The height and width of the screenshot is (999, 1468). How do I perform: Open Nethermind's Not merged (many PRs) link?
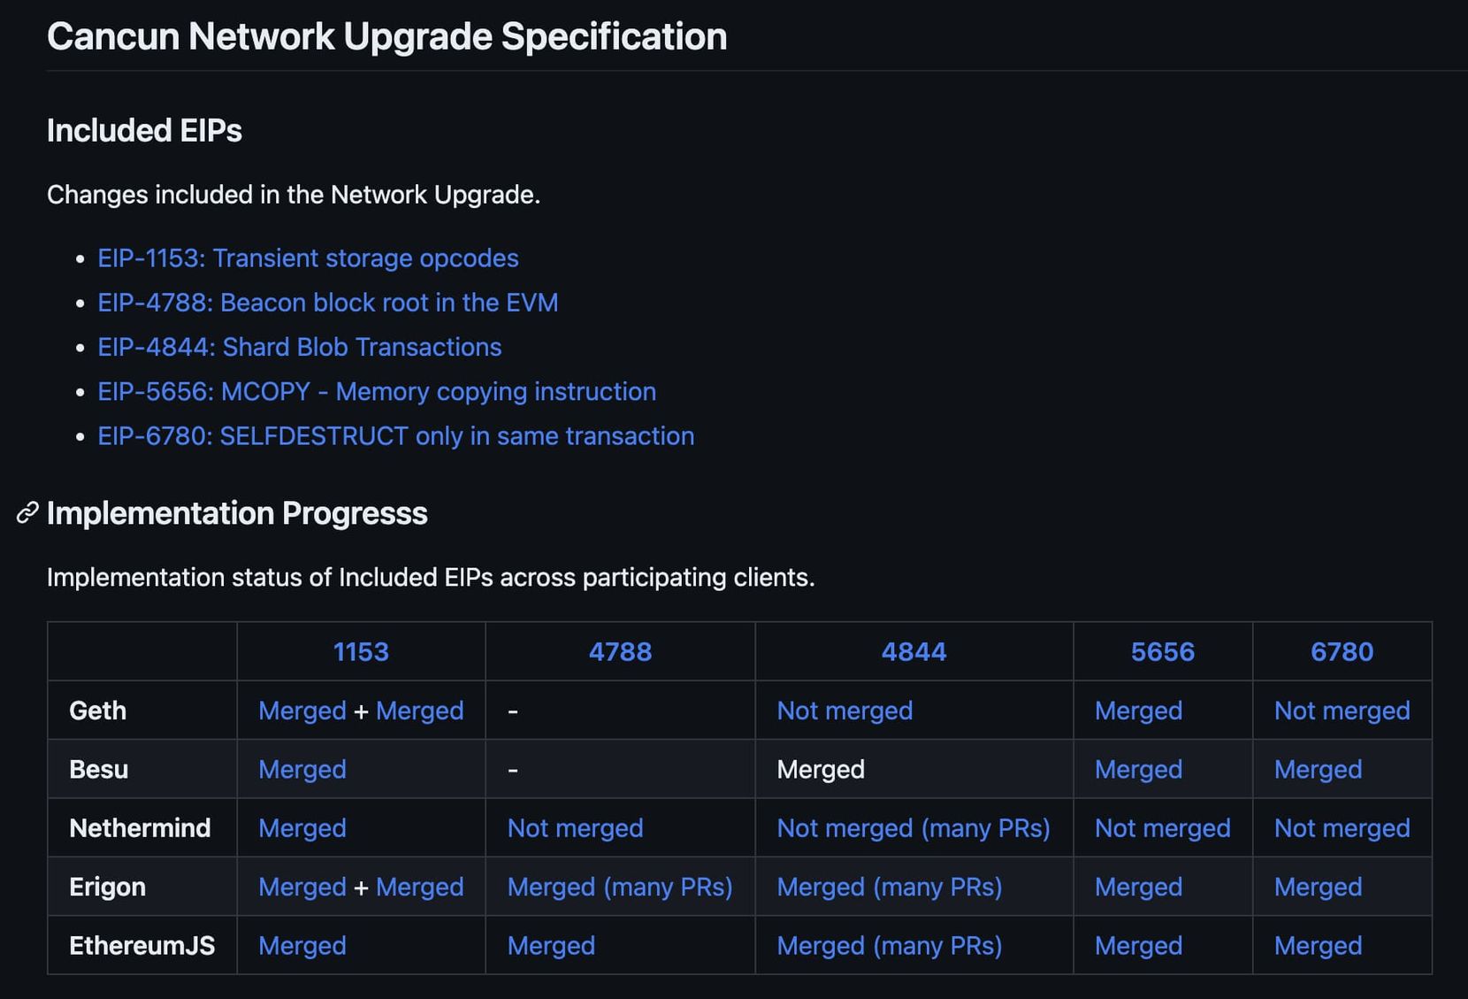[x=913, y=828]
